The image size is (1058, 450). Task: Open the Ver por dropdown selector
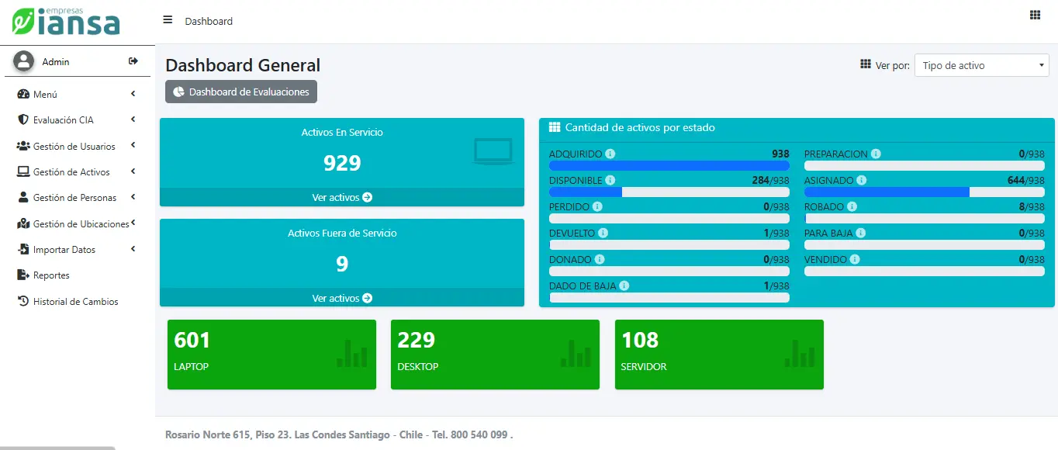tap(981, 66)
